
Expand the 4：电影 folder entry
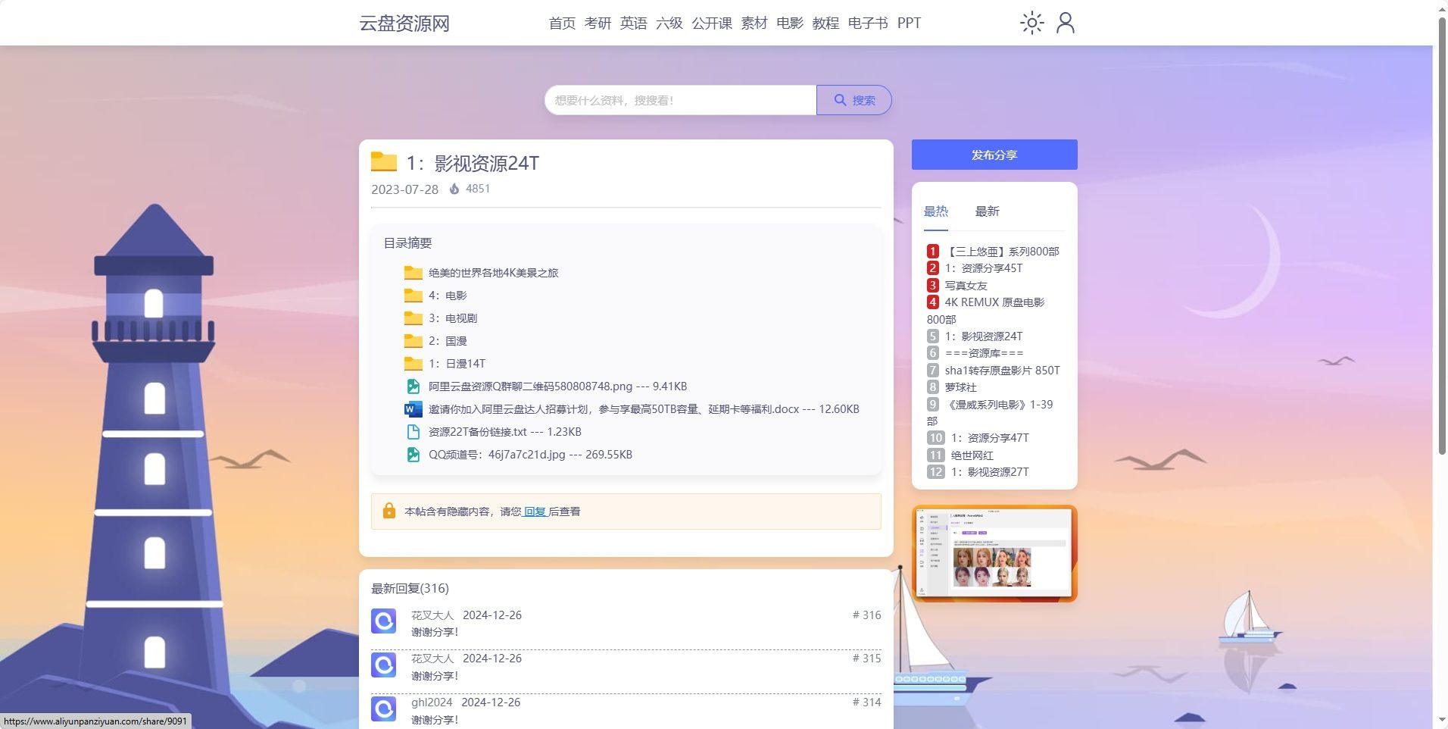[x=447, y=295]
